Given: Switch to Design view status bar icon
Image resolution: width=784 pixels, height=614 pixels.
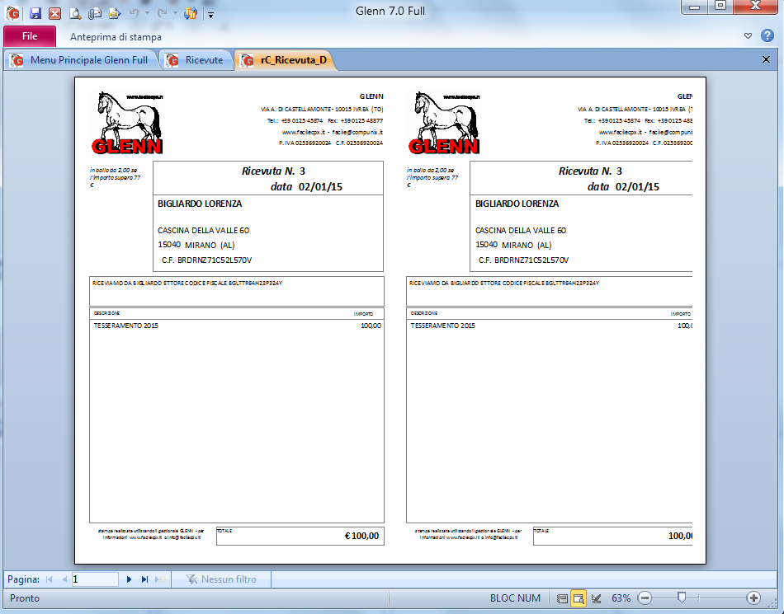Looking at the screenshot, I should tap(596, 598).
